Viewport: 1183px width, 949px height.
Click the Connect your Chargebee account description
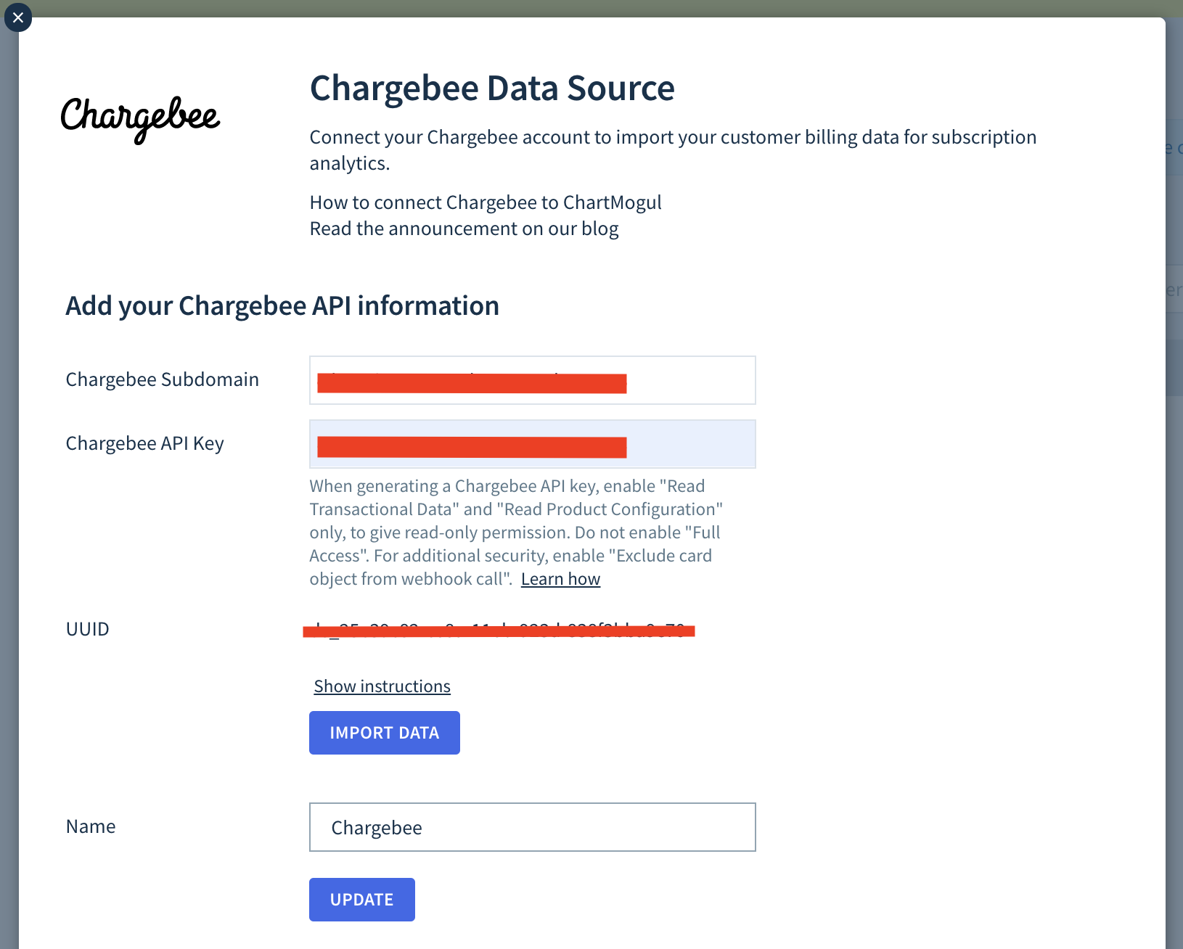point(673,150)
